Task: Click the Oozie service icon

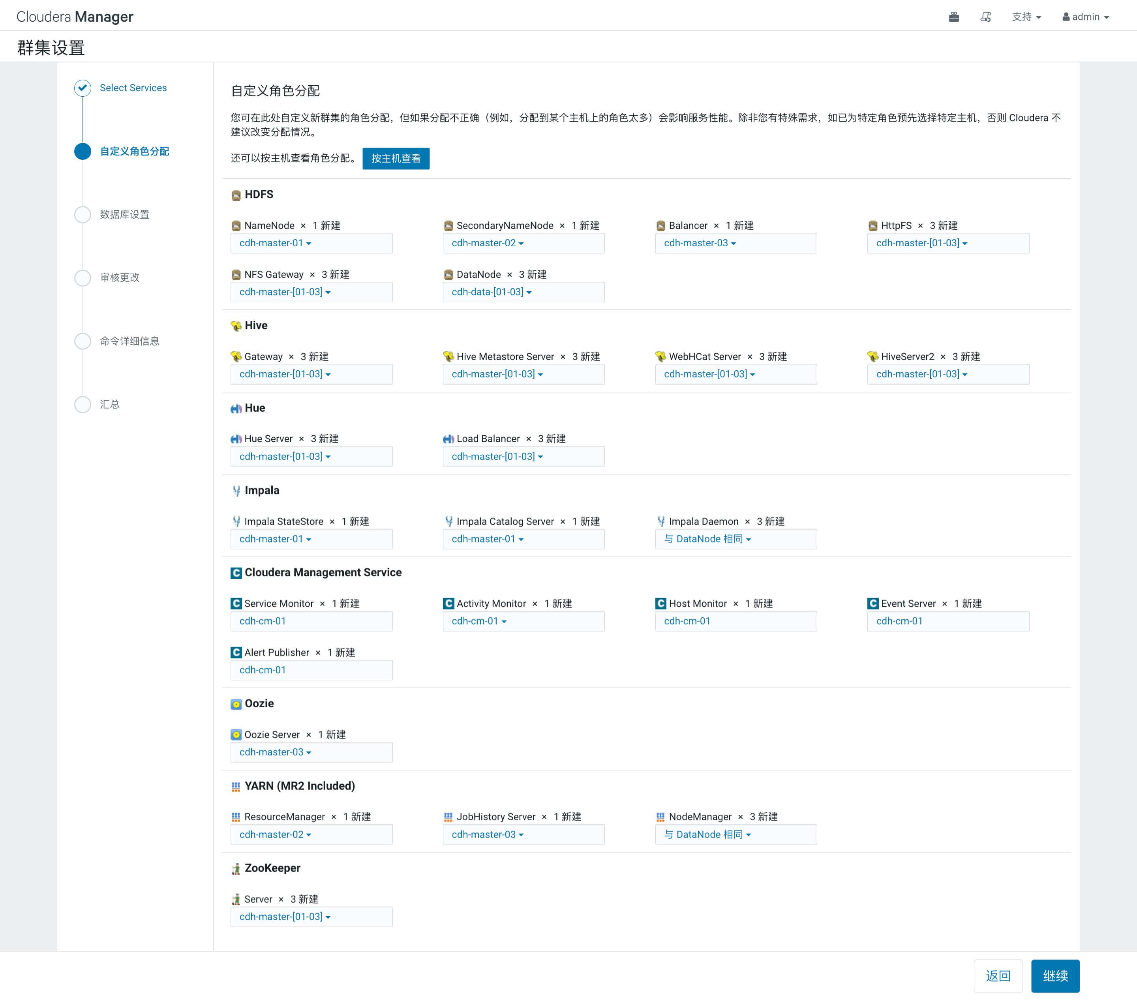Action: tap(236, 704)
